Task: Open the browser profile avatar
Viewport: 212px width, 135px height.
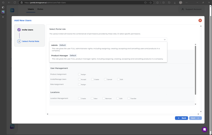Action: pyautogui.click(x=181, y=3)
